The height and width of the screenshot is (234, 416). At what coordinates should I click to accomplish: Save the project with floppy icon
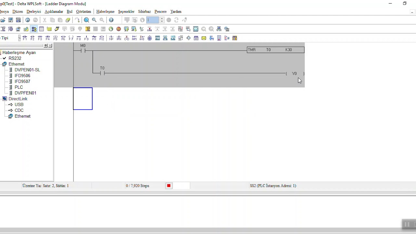(11, 20)
